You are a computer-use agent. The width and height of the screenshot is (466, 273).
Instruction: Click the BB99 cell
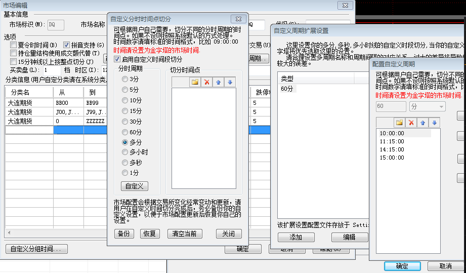tap(95, 103)
